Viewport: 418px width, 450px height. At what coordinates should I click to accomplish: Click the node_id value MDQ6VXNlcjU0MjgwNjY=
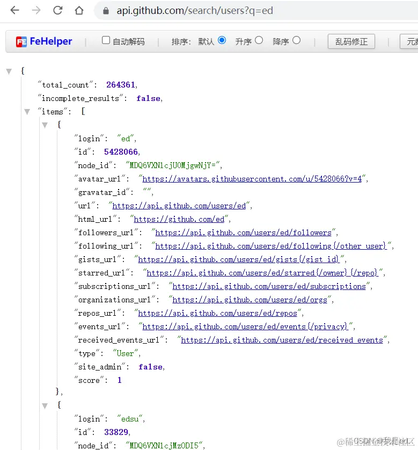(x=172, y=165)
